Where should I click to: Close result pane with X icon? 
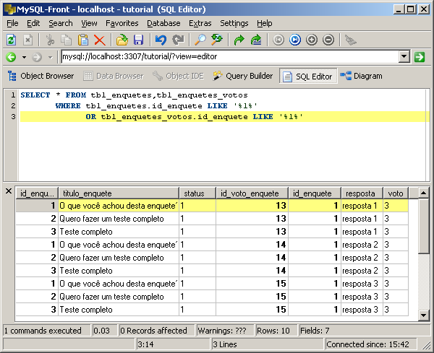[9, 191]
